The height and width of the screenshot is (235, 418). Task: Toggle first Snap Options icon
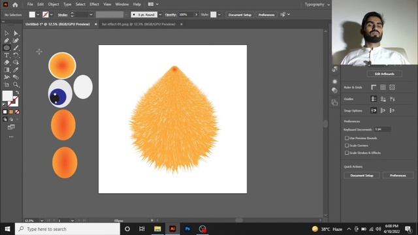374,110
